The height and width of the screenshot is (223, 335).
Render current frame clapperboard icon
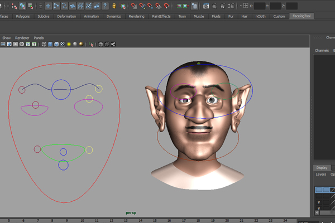tap(214, 6)
